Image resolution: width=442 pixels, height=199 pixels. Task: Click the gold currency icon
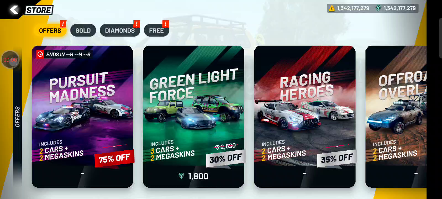pos(331,8)
